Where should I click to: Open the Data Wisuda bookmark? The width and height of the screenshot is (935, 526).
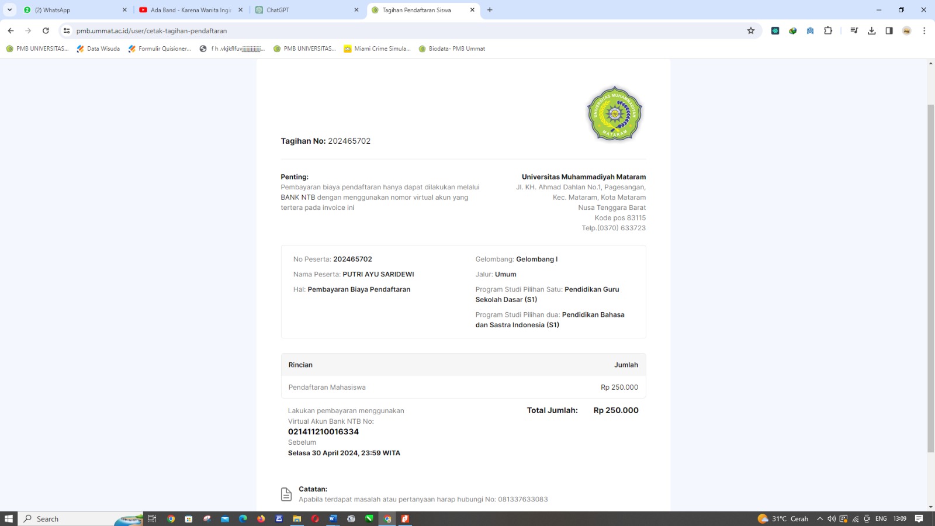98,49
